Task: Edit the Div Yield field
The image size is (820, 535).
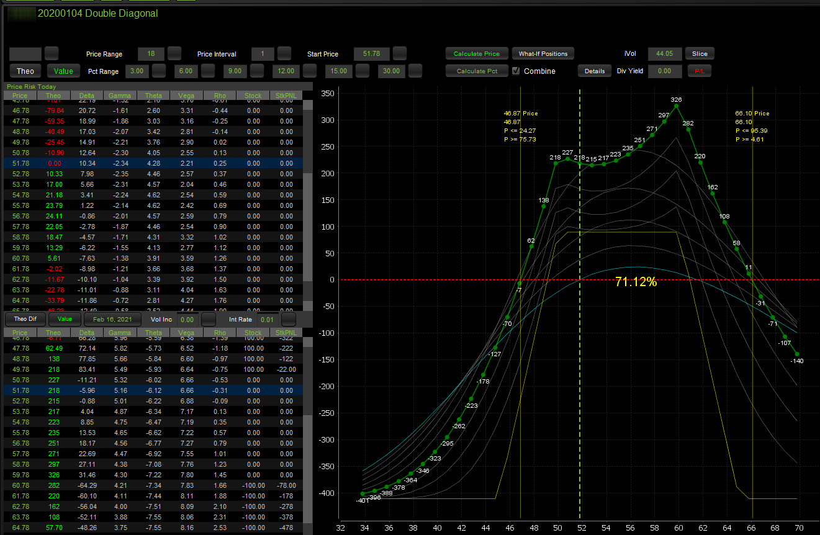Action: pos(665,71)
